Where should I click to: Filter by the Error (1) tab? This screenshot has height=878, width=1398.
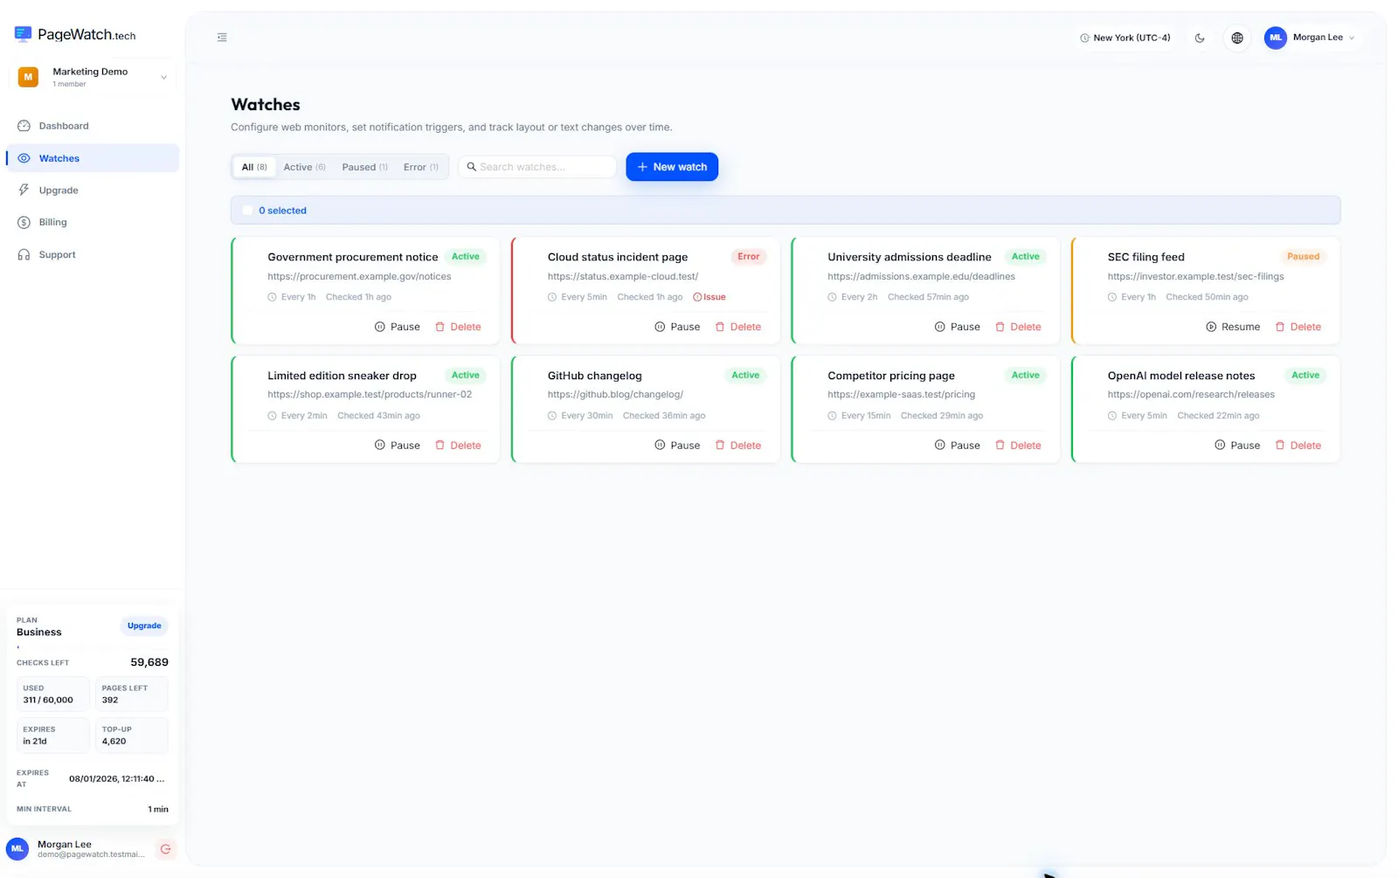(x=421, y=167)
